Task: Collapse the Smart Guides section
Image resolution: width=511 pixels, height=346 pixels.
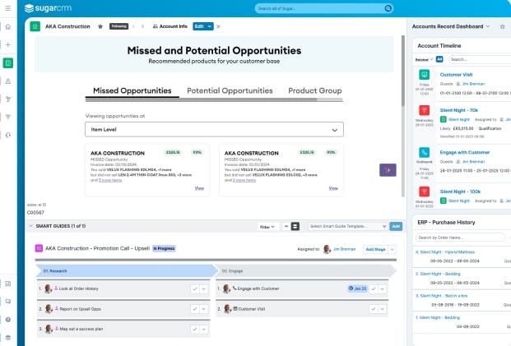Action: point(30,226)
